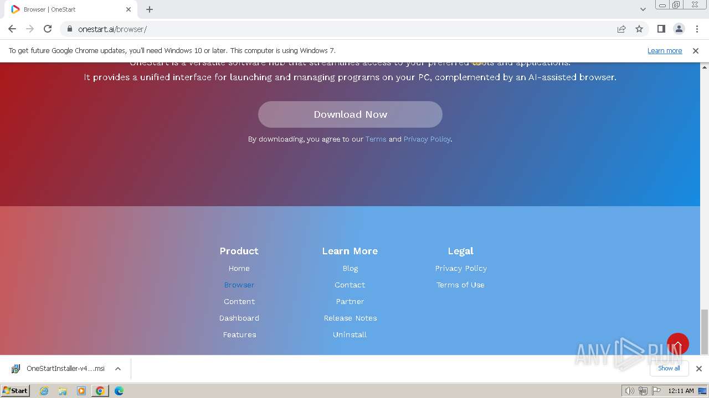Share this page icon
This screenshot has width=709, height=398.
(621, 29)
